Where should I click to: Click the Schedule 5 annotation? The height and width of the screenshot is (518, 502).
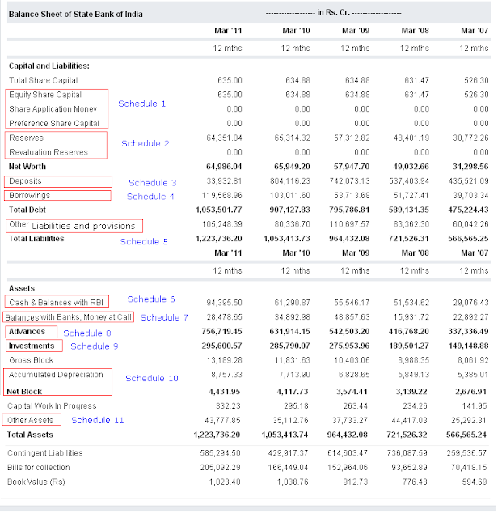[144, 241]
